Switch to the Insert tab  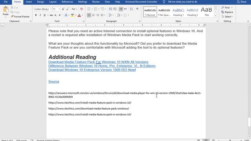click(29, 2)
